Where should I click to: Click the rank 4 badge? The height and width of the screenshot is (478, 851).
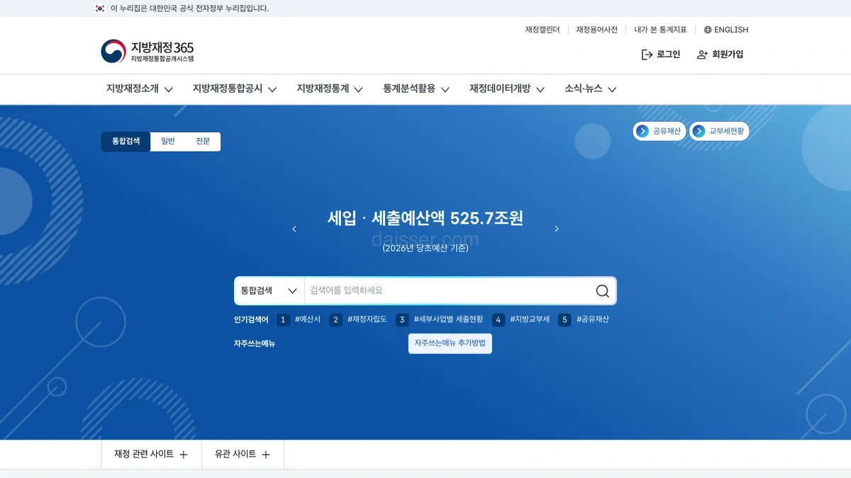(499, 320)
